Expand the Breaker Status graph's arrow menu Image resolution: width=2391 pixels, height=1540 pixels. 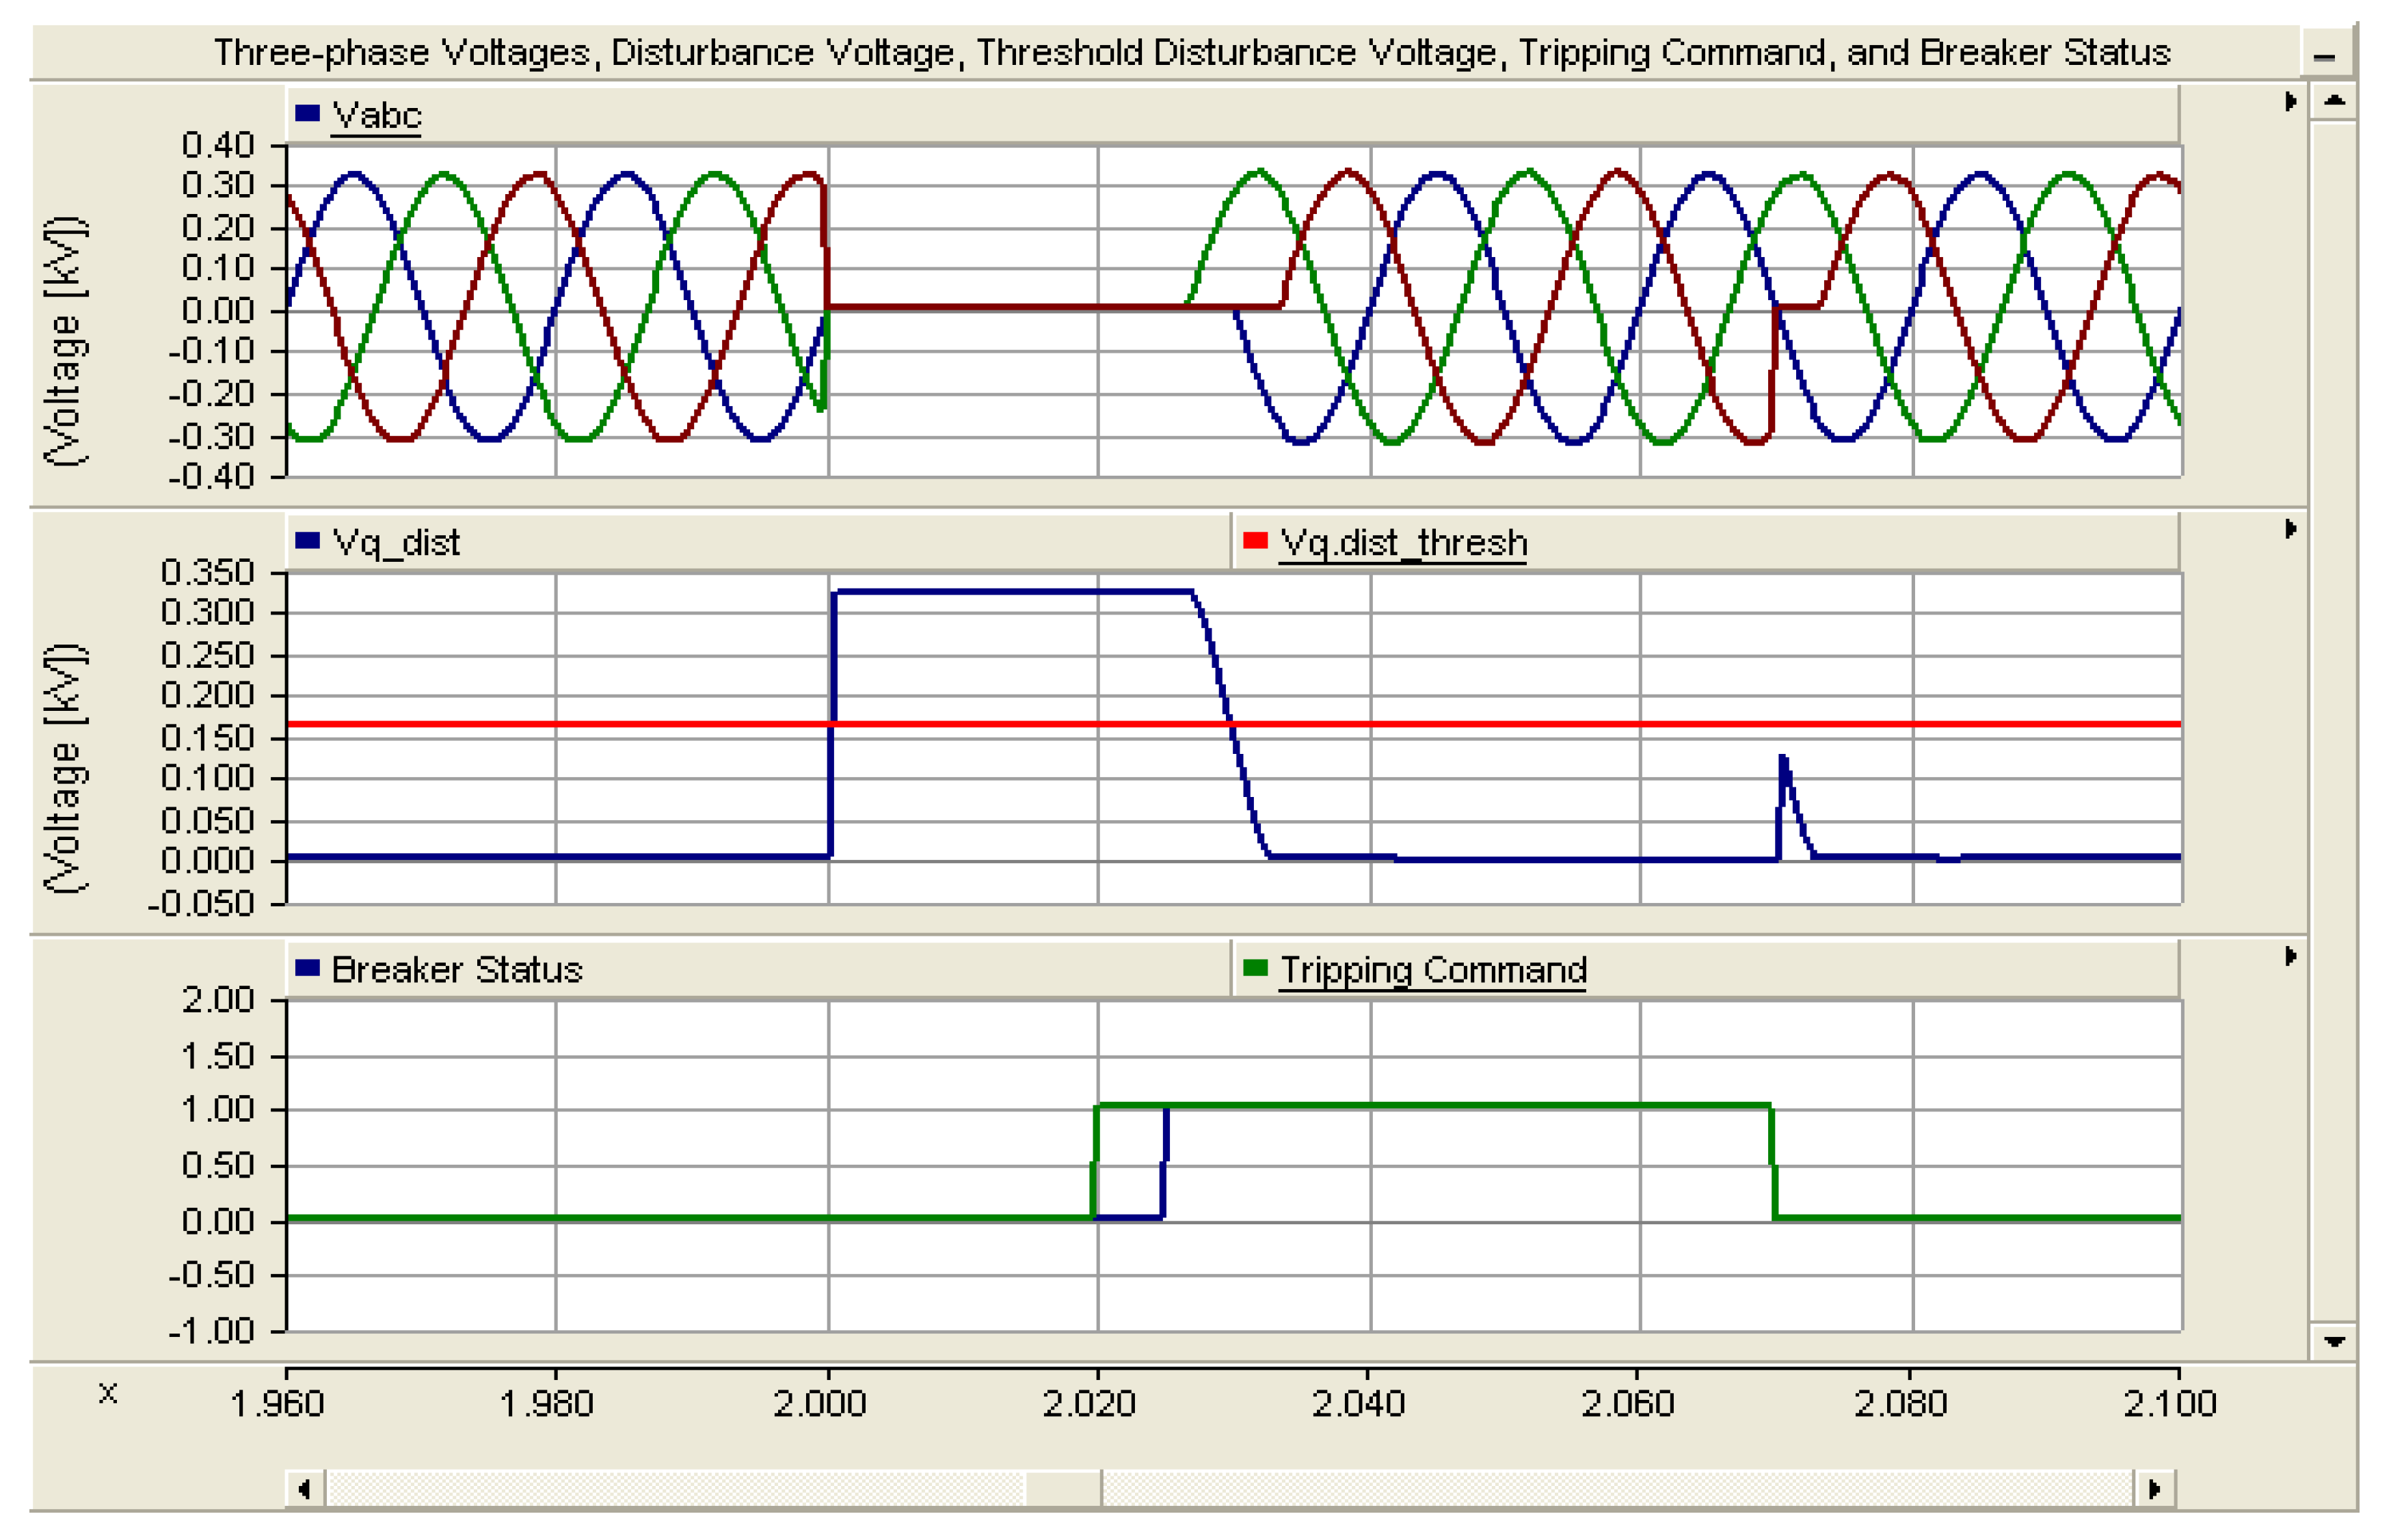2290,956
